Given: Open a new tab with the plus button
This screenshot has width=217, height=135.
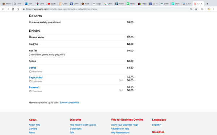Looking at the screenshot, I should [x=207, y=4].
